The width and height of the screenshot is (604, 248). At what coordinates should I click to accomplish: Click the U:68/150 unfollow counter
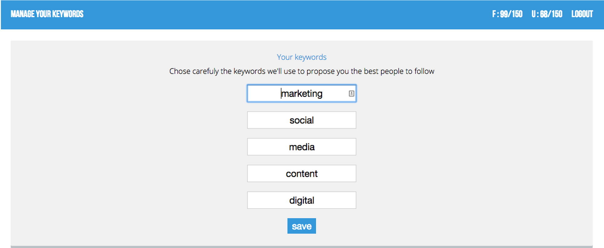[x=547, y=14]
